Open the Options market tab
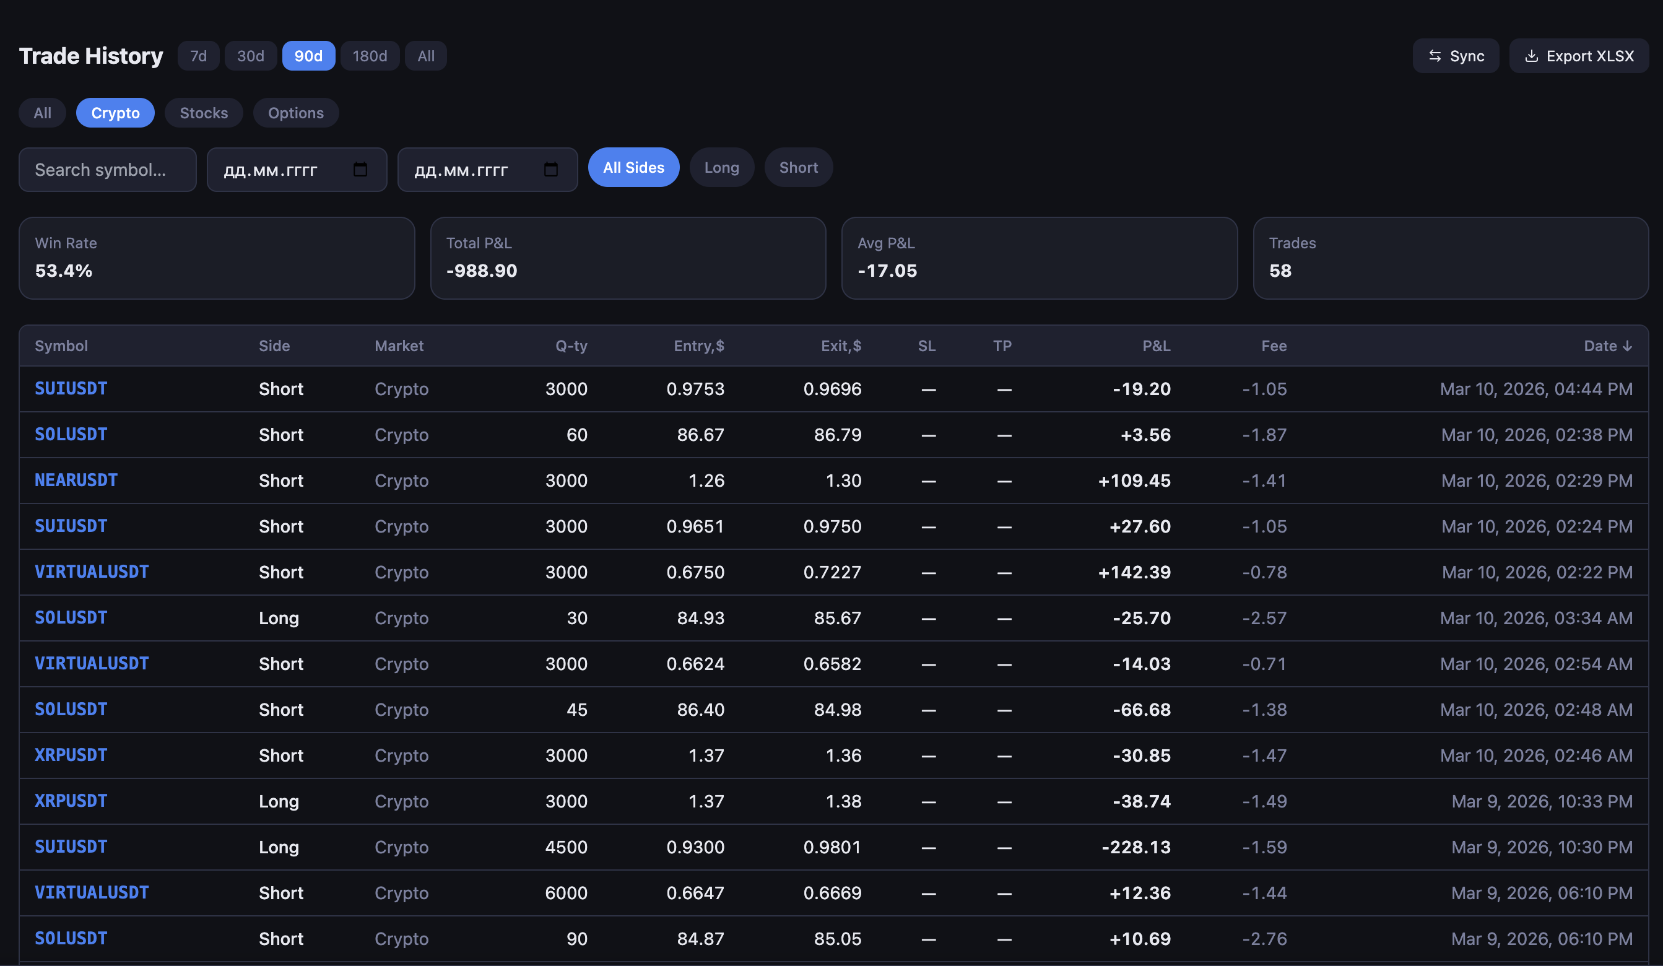The image size is (1663, 966). 296,112
